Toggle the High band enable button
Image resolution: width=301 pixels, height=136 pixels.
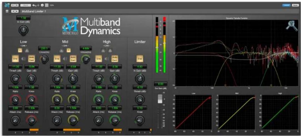(x=99, y=58)
